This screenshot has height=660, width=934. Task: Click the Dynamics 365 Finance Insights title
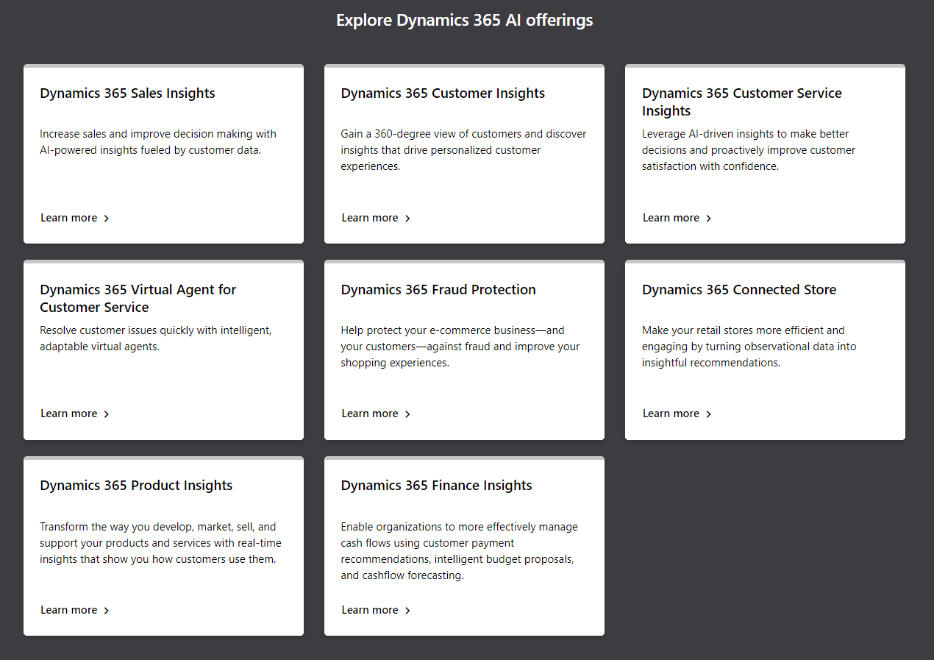436,486
